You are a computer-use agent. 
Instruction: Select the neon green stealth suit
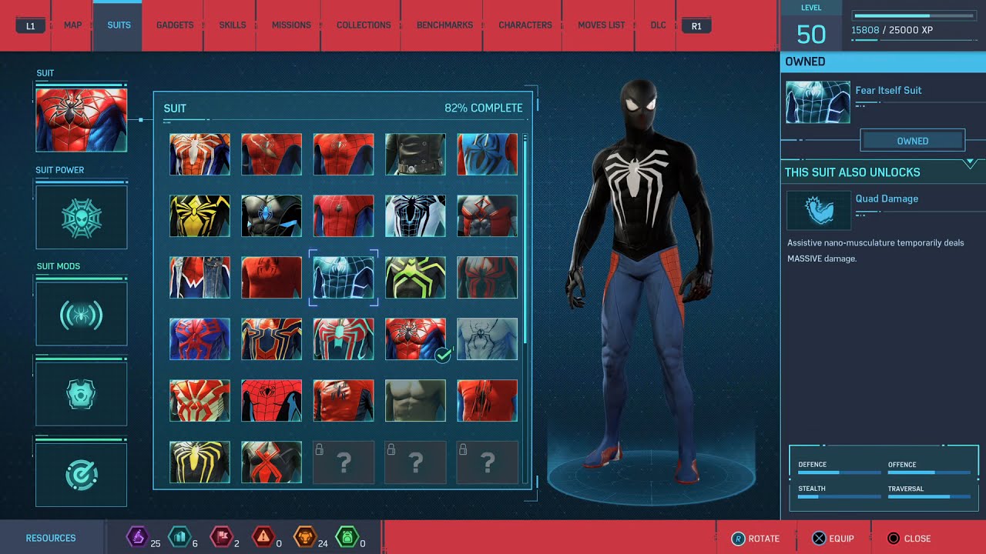(415, 277)
